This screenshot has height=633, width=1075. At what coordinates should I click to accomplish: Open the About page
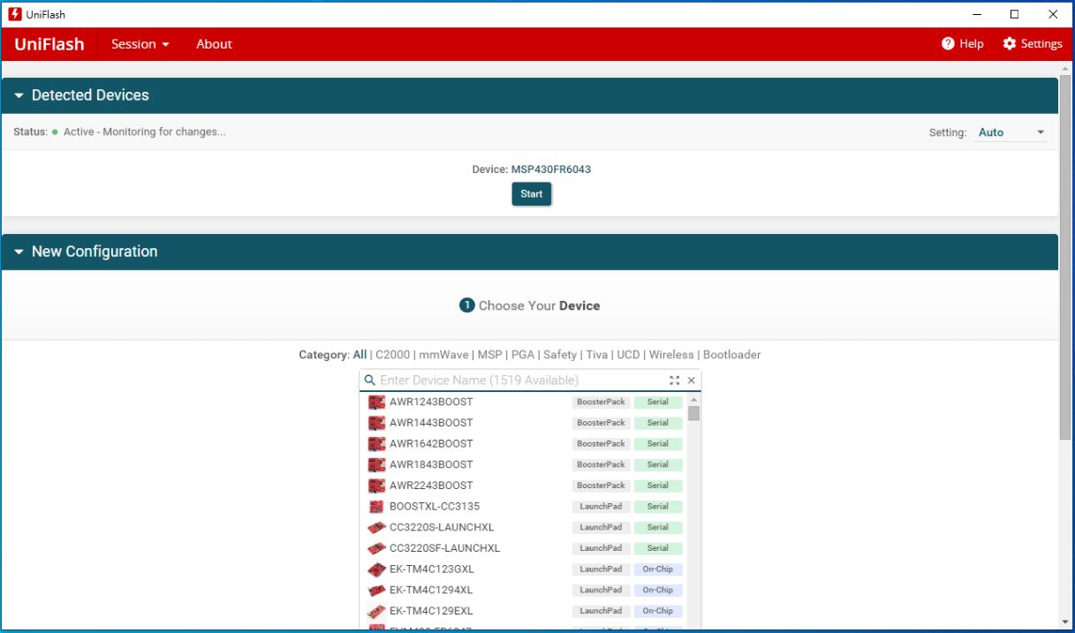point(214,44)
